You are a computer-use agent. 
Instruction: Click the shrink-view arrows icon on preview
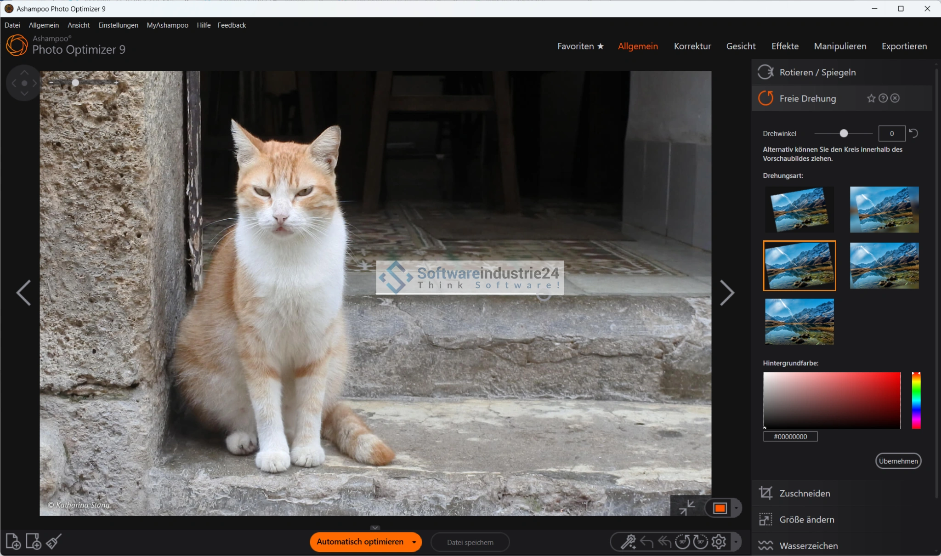tap(687, 508)
